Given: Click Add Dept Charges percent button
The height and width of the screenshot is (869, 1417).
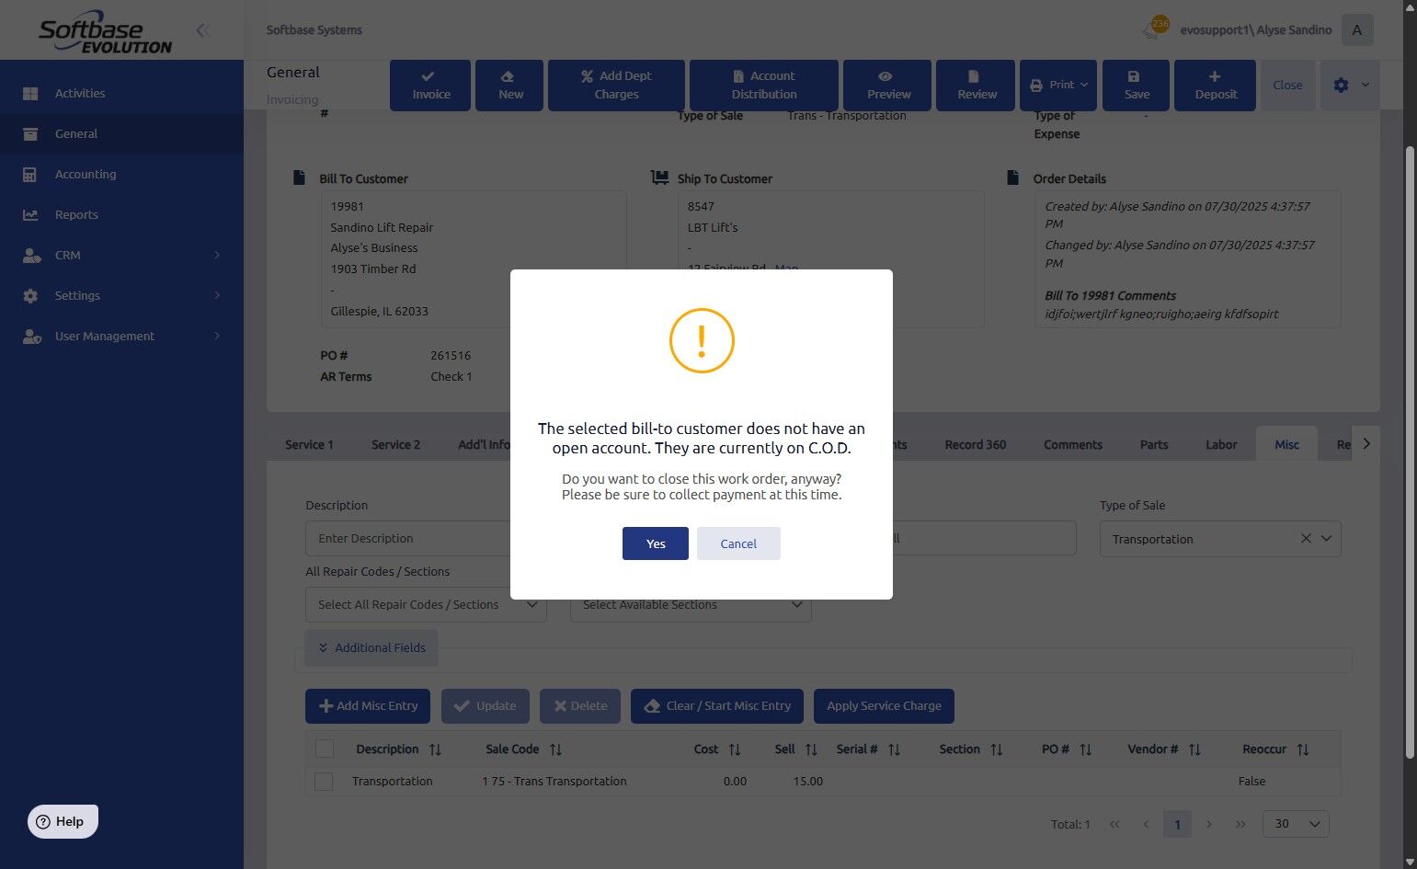Looking at the screenshot, I should click(616, 86).
